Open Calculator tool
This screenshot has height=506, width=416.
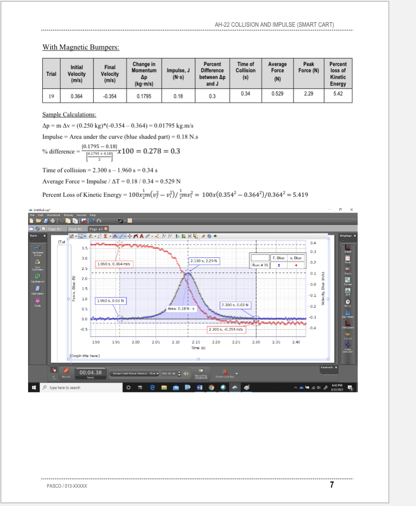[37, 290]
